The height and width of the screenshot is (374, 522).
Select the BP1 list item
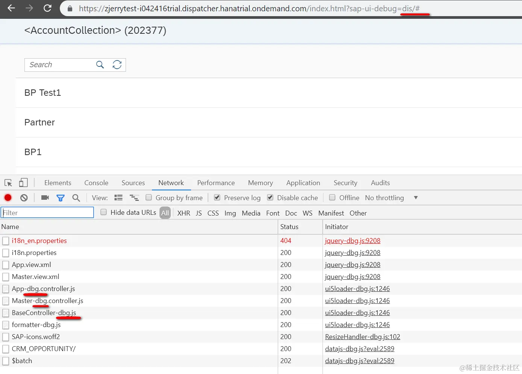click(x=269, y=152)
